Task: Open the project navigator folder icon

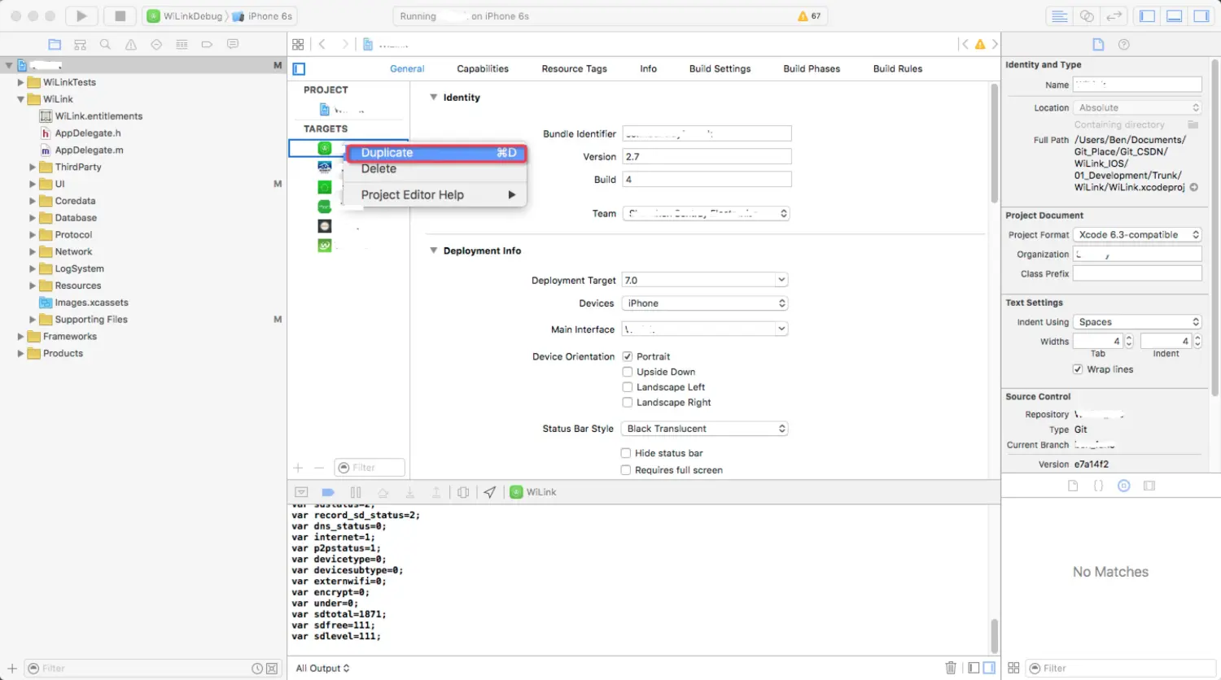Action: [x=55, y=45]
